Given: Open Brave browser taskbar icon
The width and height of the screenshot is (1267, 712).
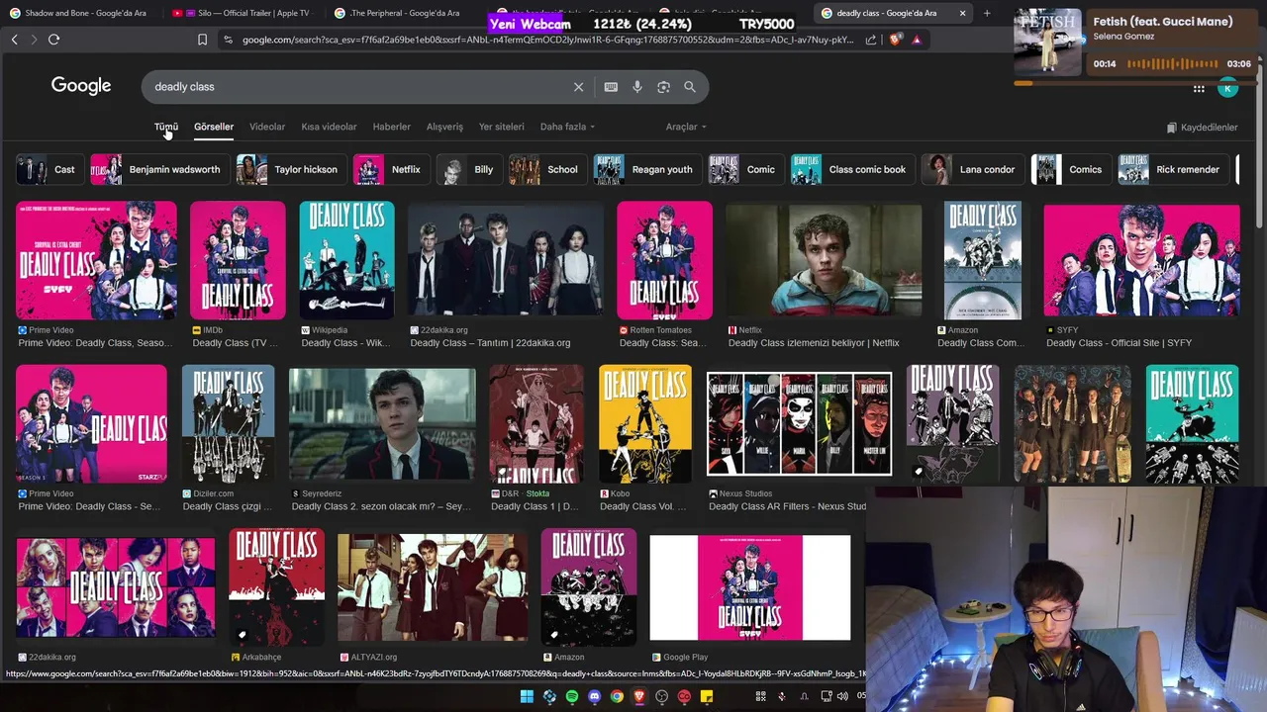Looking at the screenshot, I should [639, 697].
